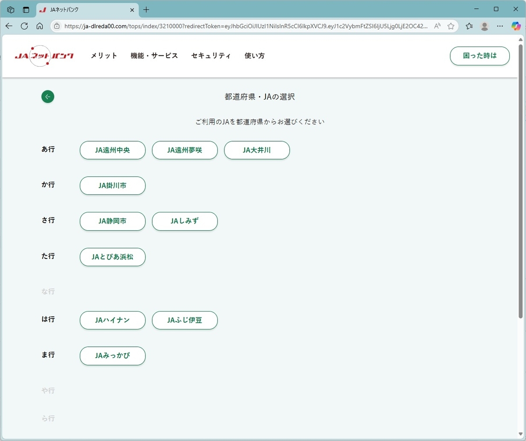Open the favorites list icon
Viewport: 526px width, 441px height.
469,26
